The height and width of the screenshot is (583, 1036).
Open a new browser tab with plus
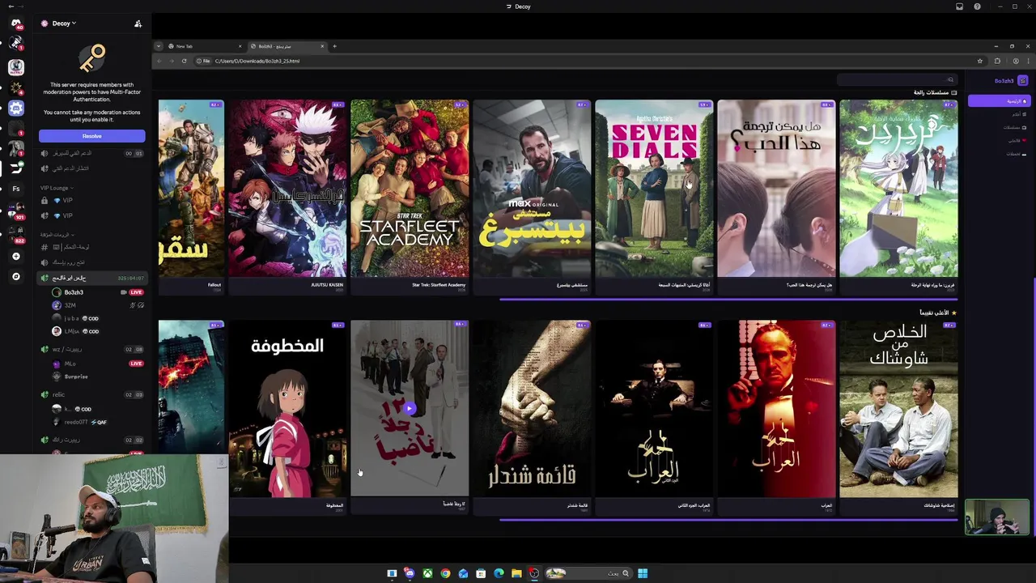pyautogui.click(x=334, y=46)
